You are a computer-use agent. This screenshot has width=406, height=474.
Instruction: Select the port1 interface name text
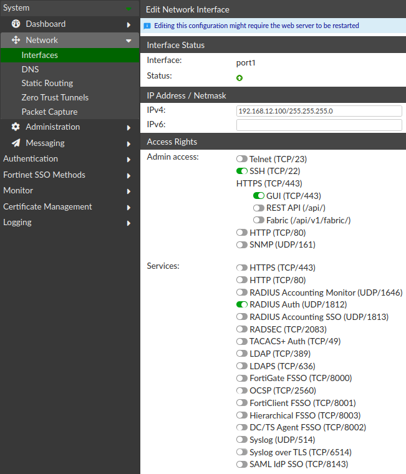pyautogui.click(x=246, y=63)
